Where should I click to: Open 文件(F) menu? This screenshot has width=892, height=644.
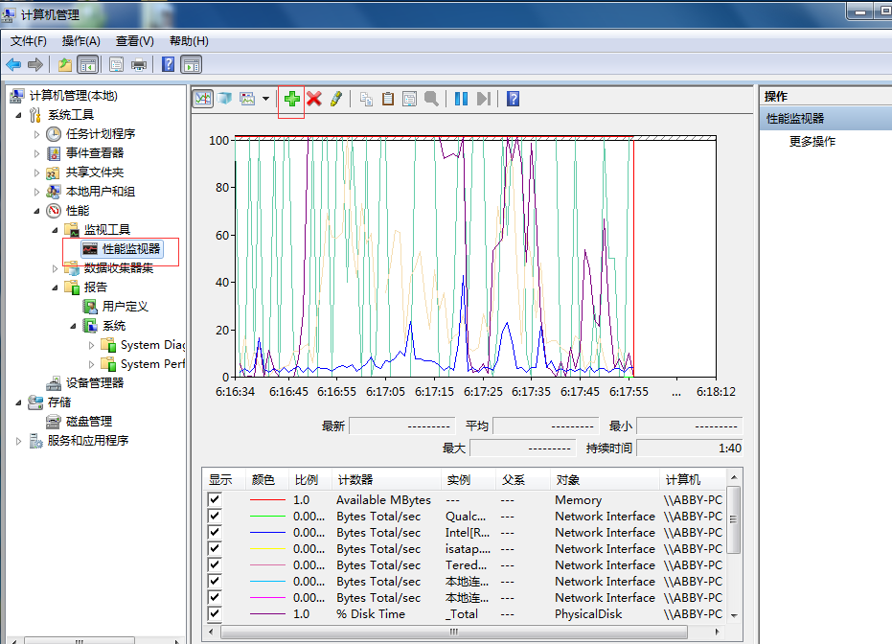29,41
